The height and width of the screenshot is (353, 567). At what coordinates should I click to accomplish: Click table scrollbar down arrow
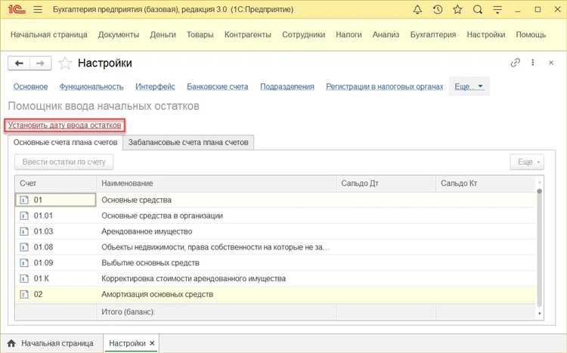click(x=540, y=314)
